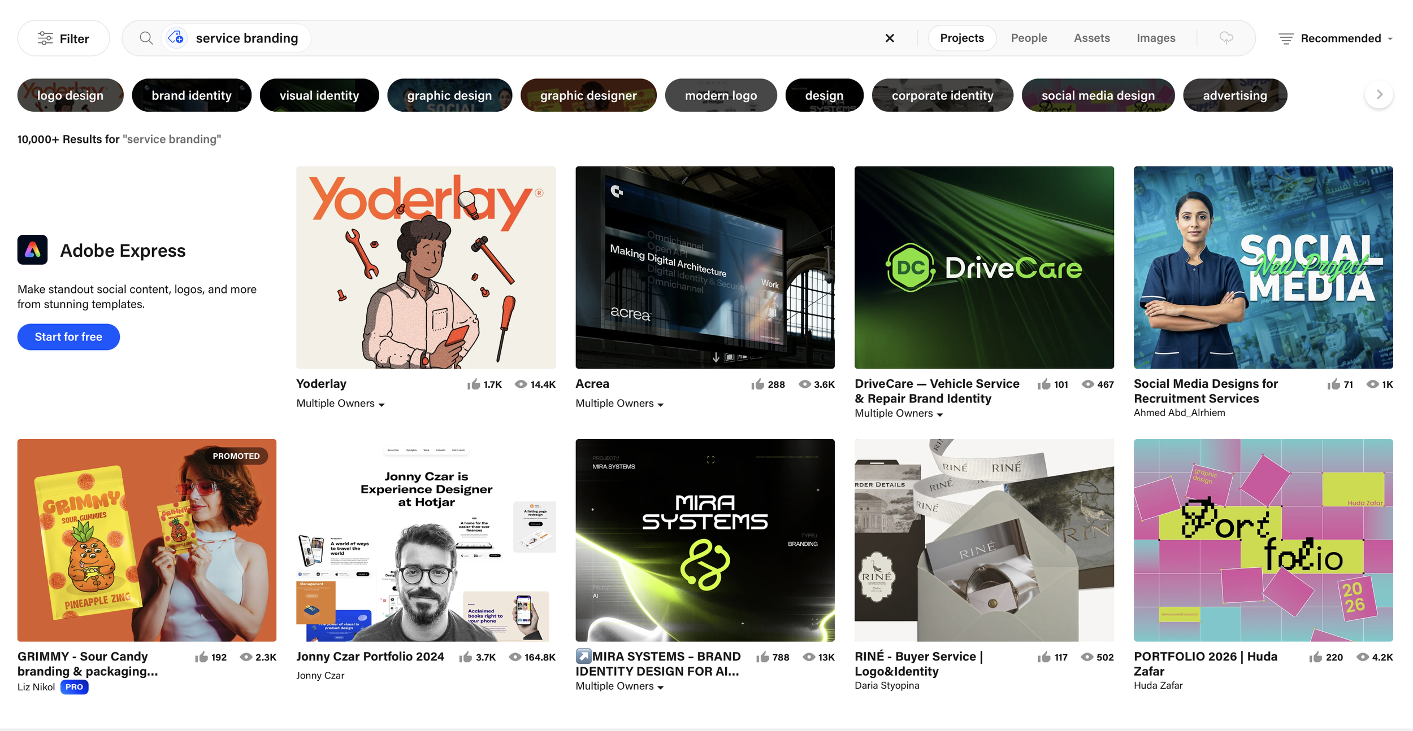The image size is (1413, 731).
Task: Click the views eye icon on GRIMMY
Action: (x=246, y=657)
